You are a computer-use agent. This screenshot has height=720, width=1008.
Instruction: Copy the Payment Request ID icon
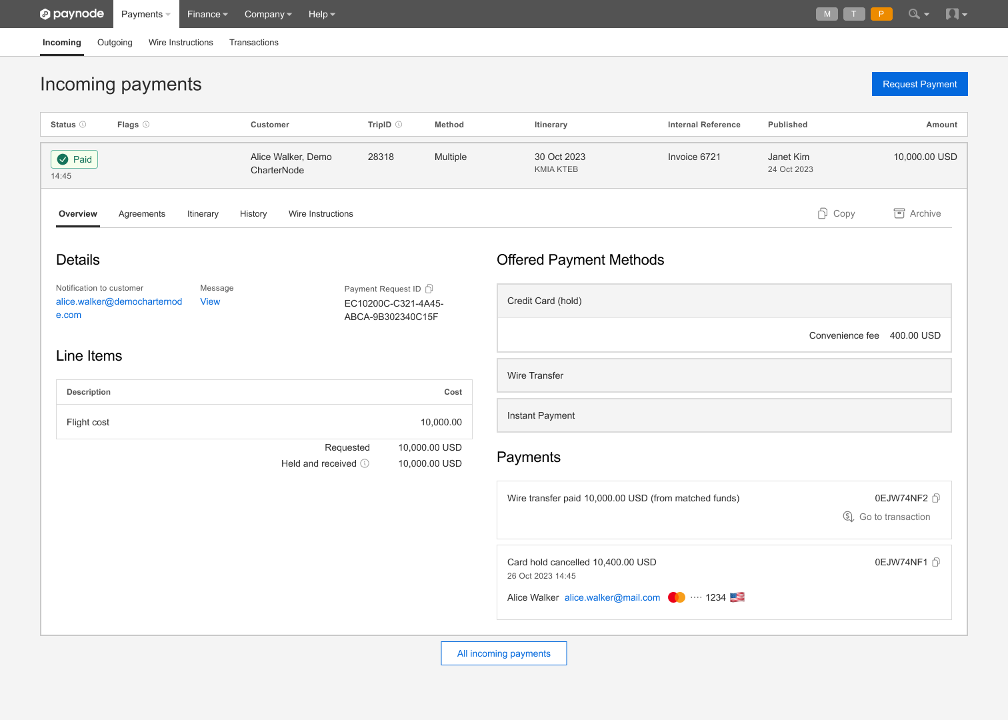tap(429, 289)
